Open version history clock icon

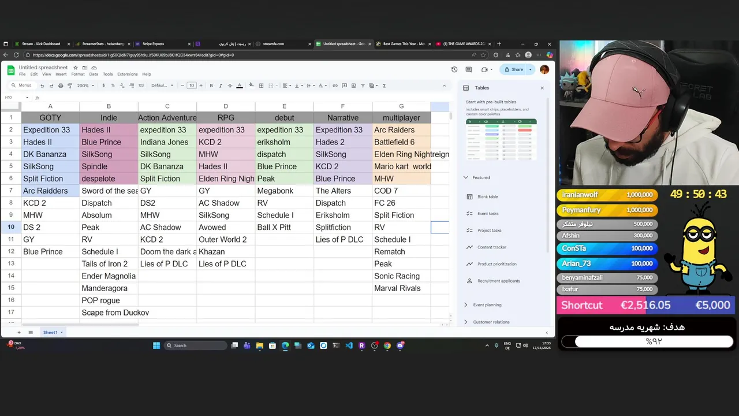coord(454,69)
